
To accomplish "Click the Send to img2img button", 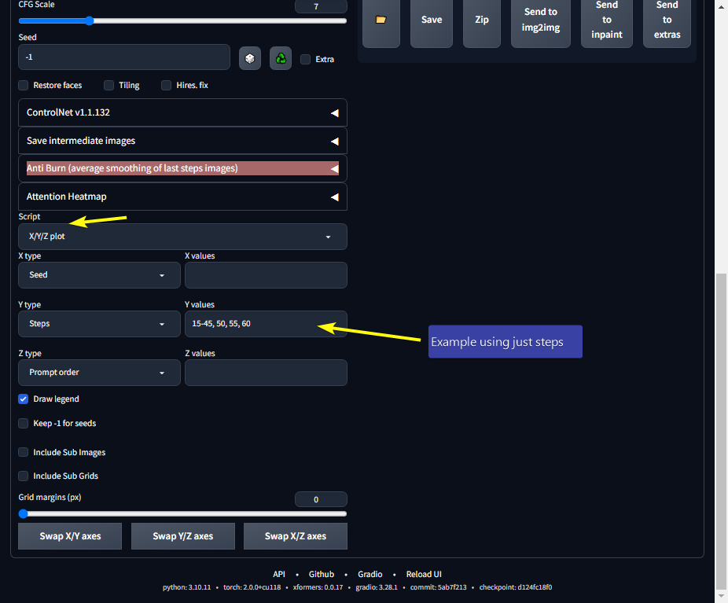I will [540, 20].
